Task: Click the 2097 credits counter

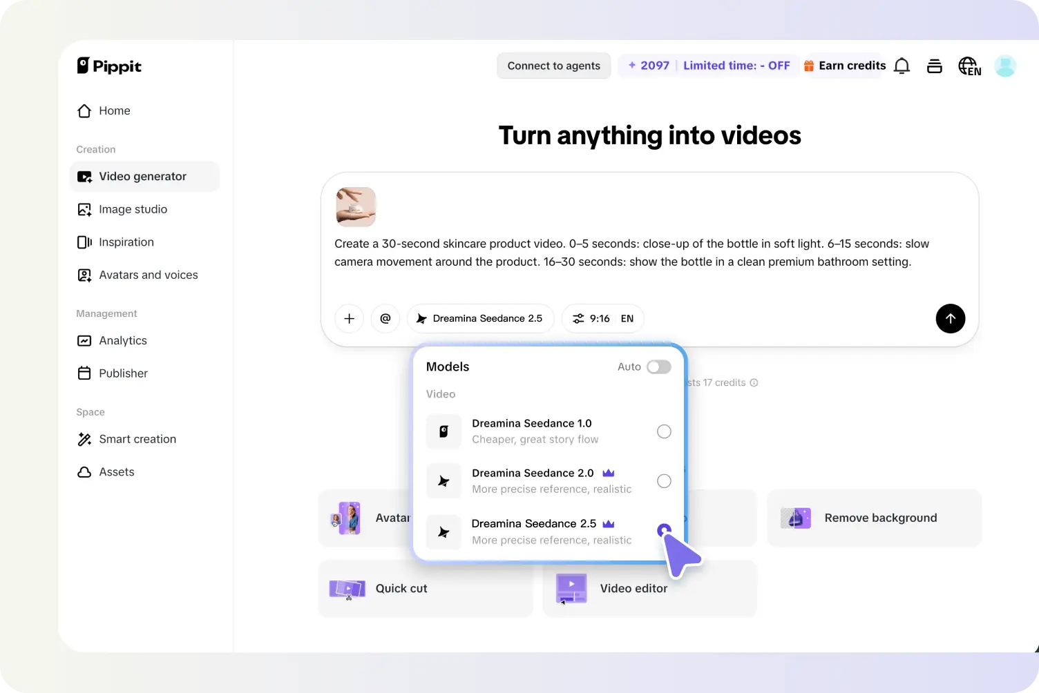Action: [x=649, y=66]
